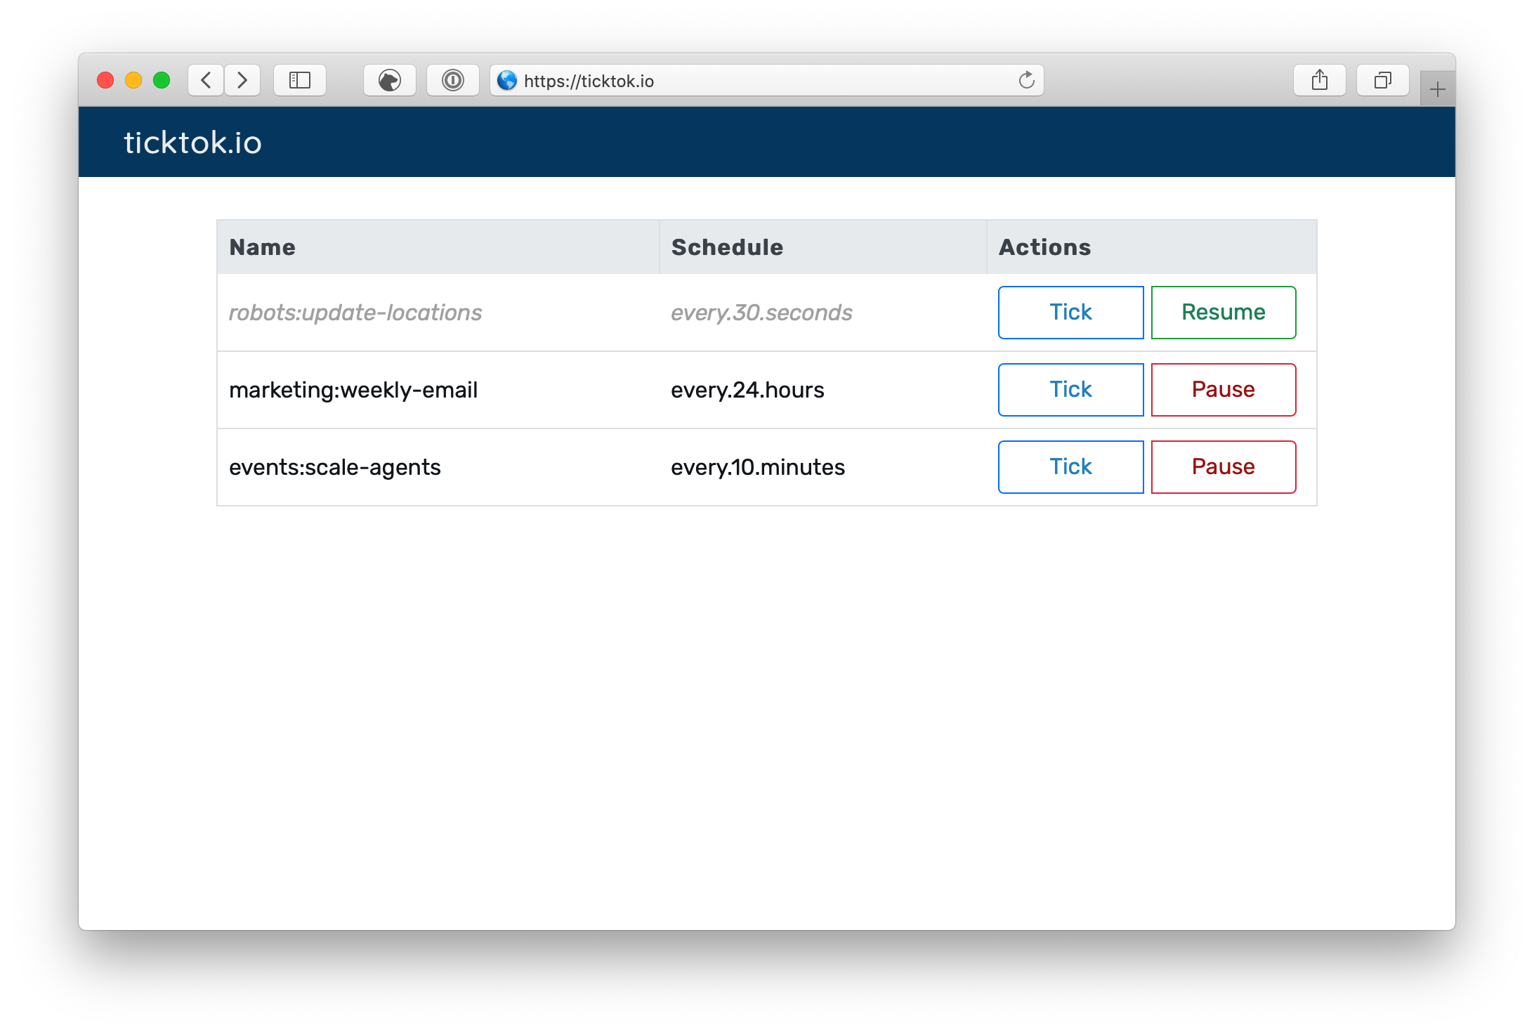Click the browser back arrow

(x=206, y=80)
